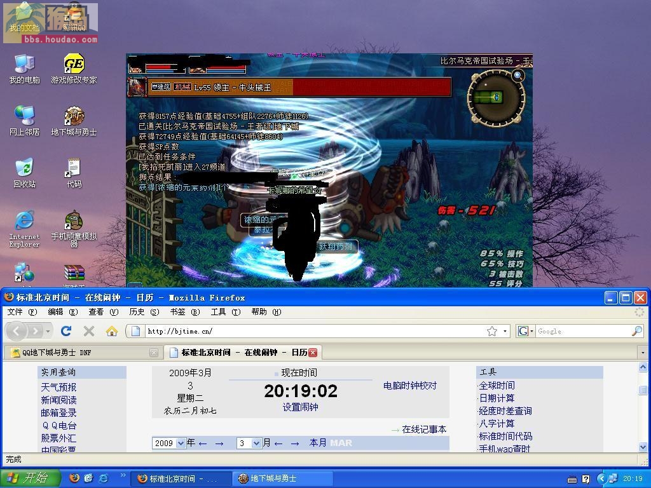Click into the URL address field
Screen dimensions: 651x488
[x=315, y=331]
